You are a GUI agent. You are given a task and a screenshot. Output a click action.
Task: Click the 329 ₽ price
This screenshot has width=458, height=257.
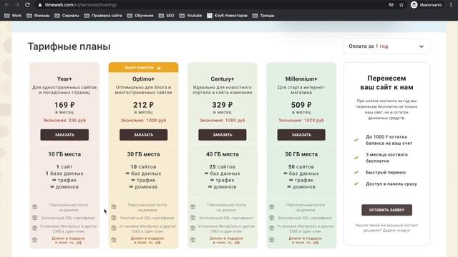click(223, 105)
